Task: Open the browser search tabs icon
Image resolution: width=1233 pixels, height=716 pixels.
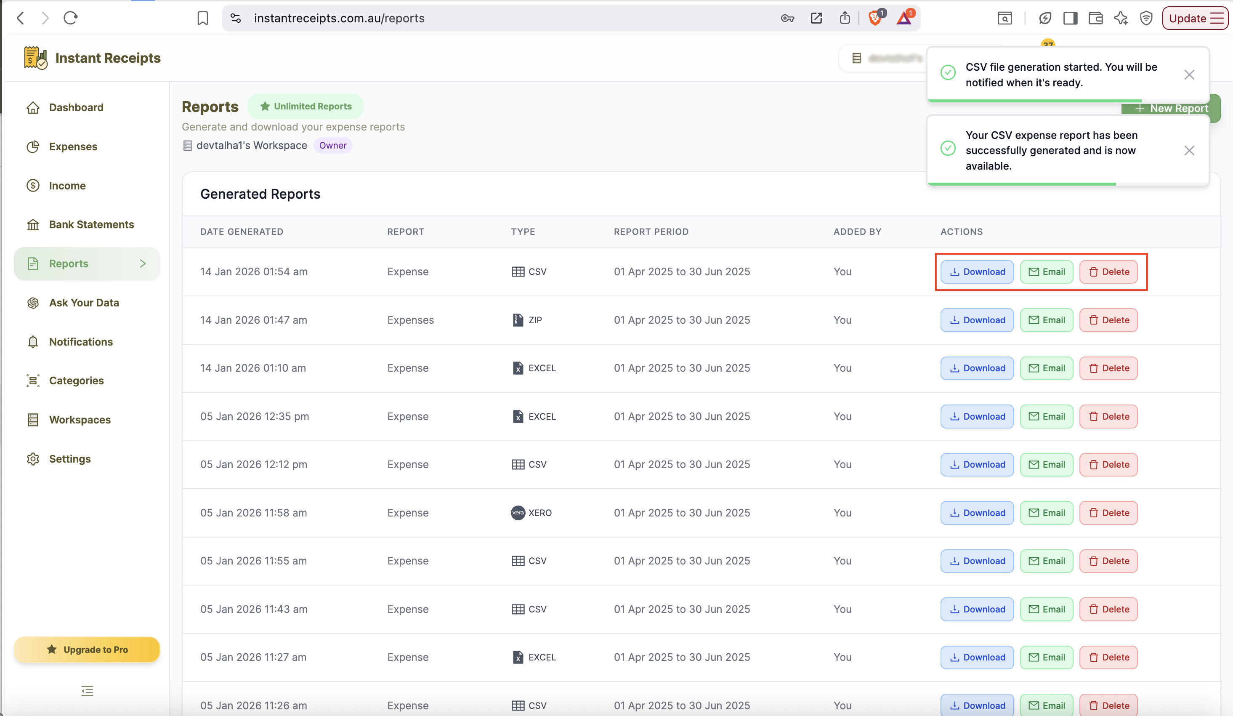Action: pyautogui.click(x=1004, y=18)
